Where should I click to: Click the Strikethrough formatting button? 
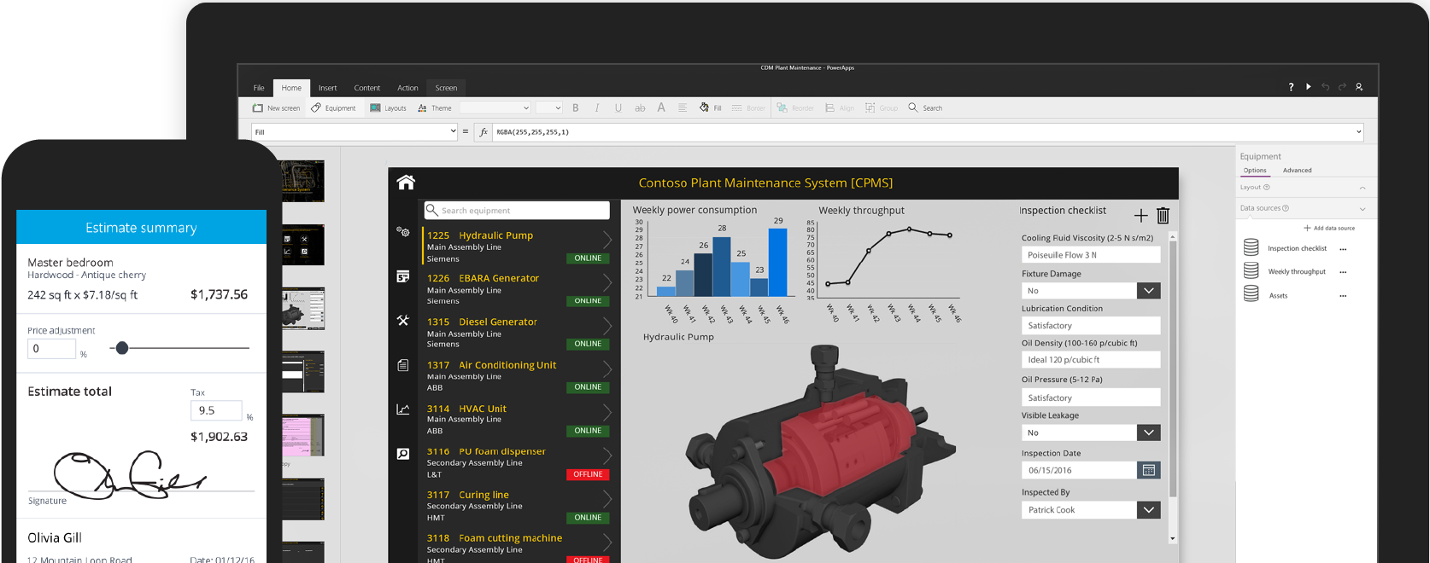(x=640, y=108)
